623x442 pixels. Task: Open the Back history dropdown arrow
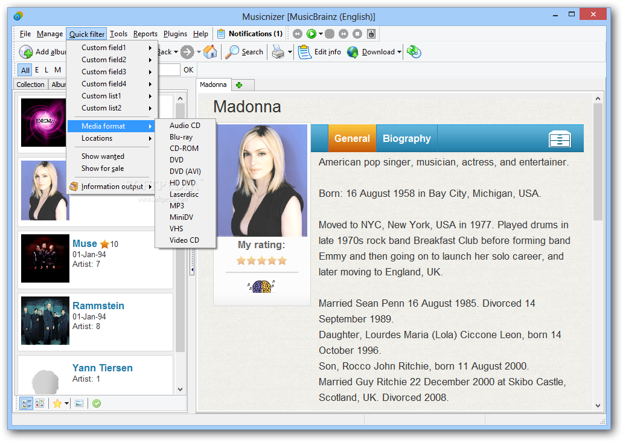click(x=176, y=52)
